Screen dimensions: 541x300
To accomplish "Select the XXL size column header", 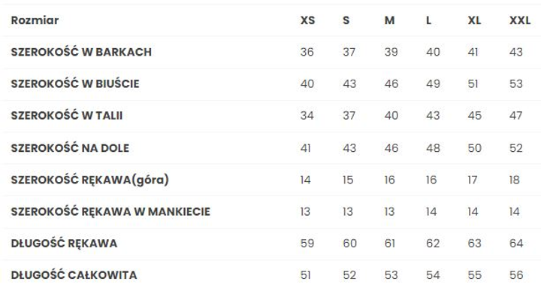I will click(x=520, y=20).
